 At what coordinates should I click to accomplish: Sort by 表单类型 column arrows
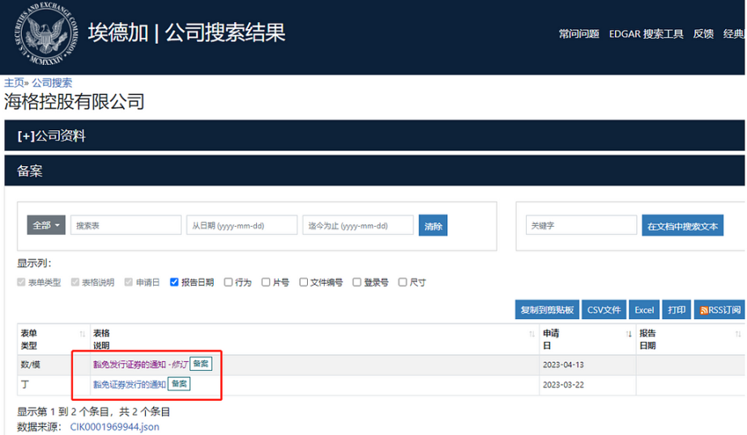pyautogui.click(x=82, y=334)
